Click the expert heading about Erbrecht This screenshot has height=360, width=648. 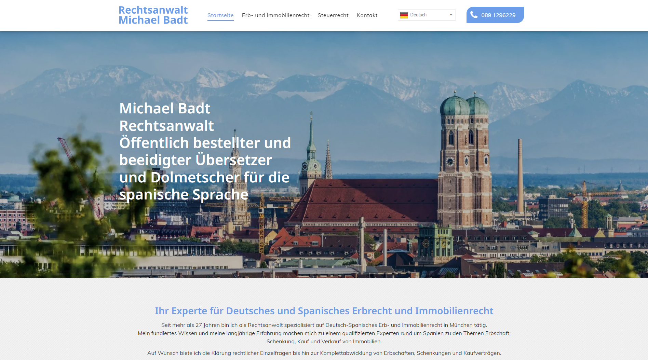324,311
